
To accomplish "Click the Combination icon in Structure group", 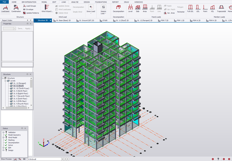I will 16,8.
